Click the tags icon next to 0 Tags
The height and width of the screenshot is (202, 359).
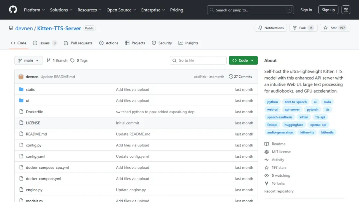pos(72,61)
